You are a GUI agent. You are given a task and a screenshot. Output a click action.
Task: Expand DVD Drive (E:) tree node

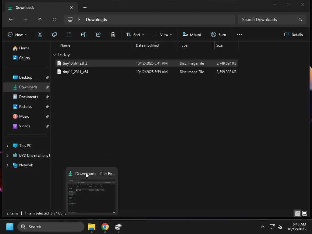point(8,155)
